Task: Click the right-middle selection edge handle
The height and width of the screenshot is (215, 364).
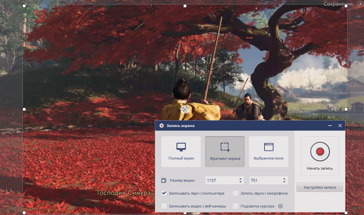Action: click(346, 109)
